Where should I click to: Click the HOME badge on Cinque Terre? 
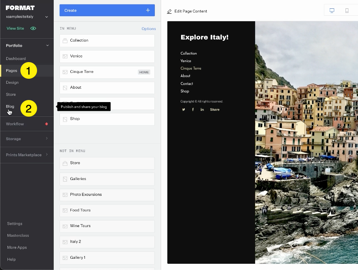(x=144, y=72)
